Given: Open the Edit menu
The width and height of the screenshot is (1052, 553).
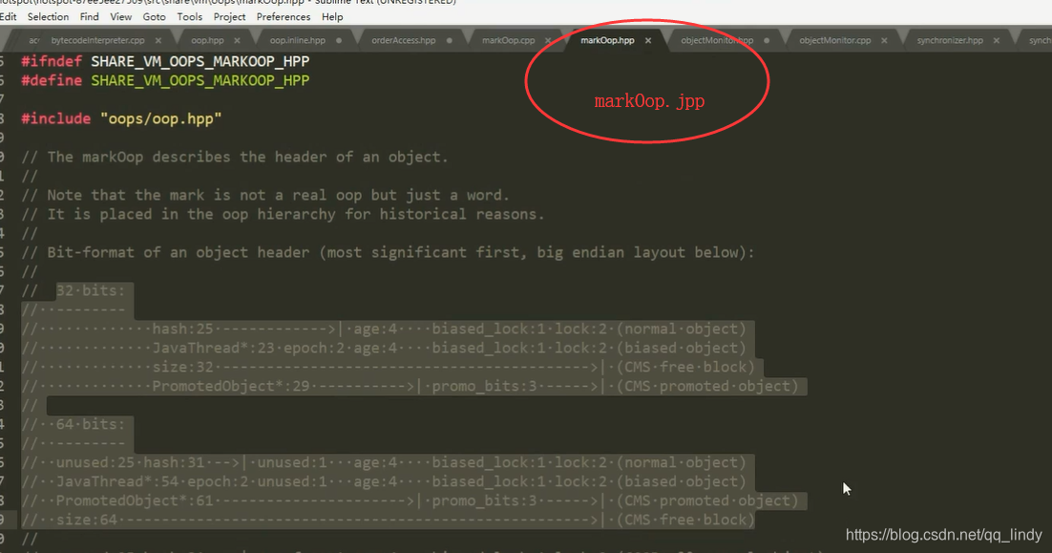Looking at the screenshot, I should (8, 17).
